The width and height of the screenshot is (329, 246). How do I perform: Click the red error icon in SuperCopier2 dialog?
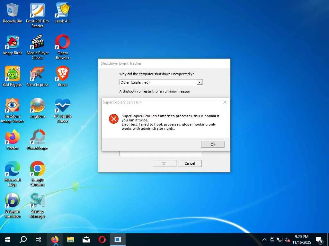point(114,119)
